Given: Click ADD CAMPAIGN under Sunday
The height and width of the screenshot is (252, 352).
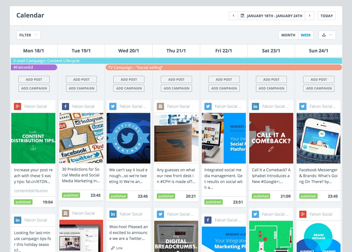Looking at the screenshot, I should coord(319,88).
